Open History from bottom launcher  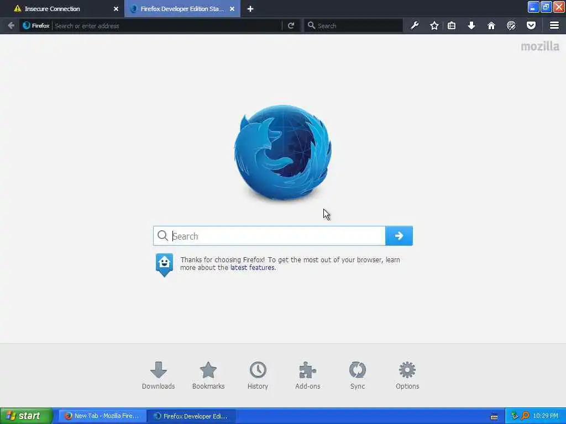[x=258, y=375]
